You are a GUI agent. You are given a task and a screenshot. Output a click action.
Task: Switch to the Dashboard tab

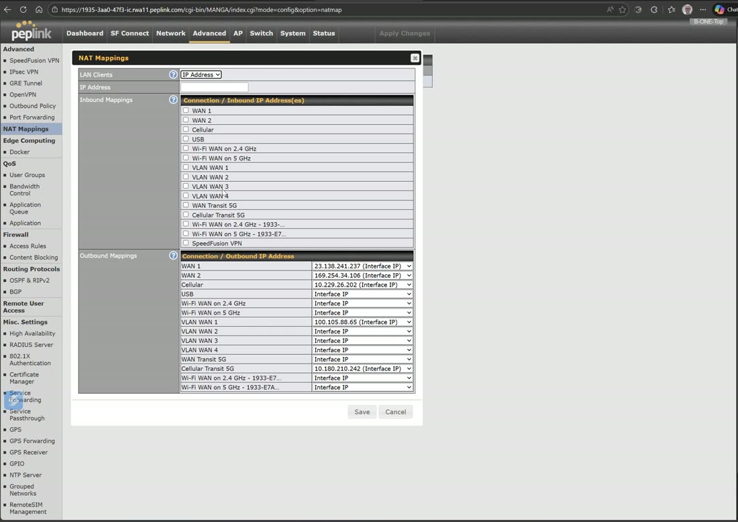tap(85, 34)
